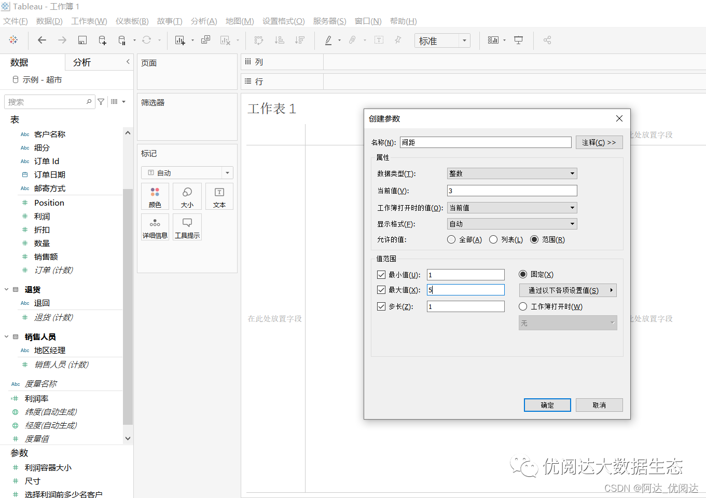Image resolution: width=706 pixels, height=498 pixels.
Task: Open the data type dropdown
Action: (512, 173)
